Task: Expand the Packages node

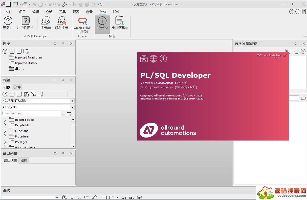Action: pyautogui.click(x=5, y=142)
